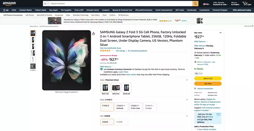Click the Add to Cart button
254x131 pixels.
tap(208, 78)
